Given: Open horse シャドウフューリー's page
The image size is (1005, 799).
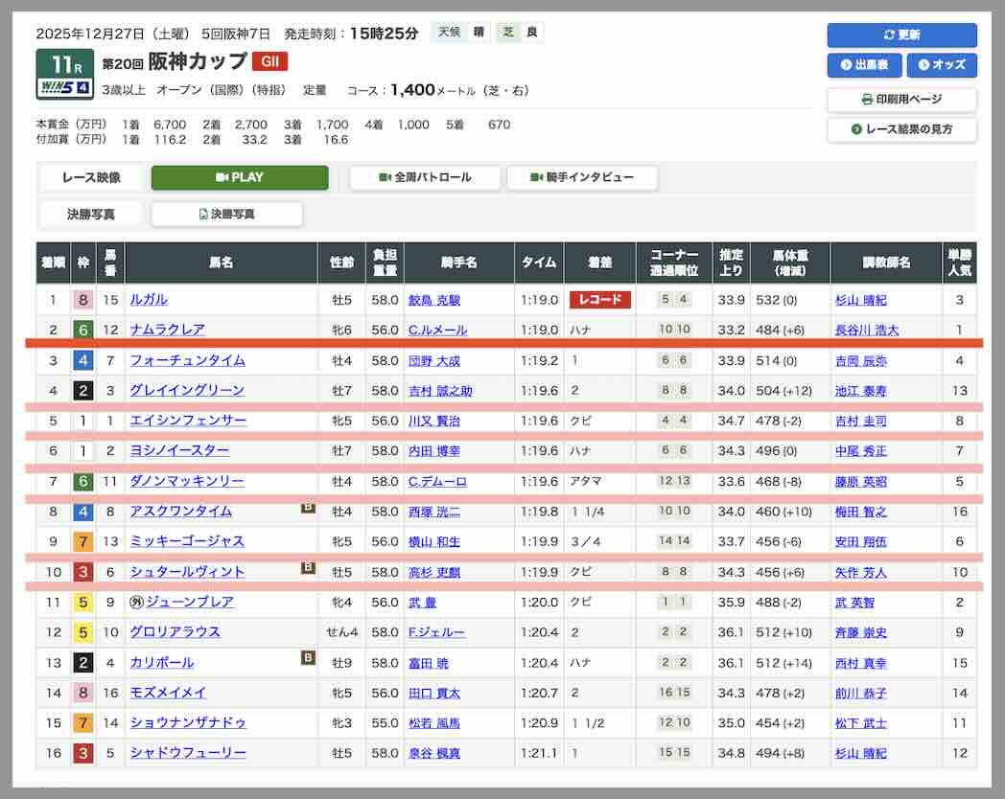Looking at the screenshot, I should (x=188, y=753).
